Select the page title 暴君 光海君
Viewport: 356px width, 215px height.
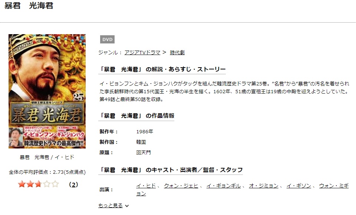pyautogui.click(x=29, y=6)
